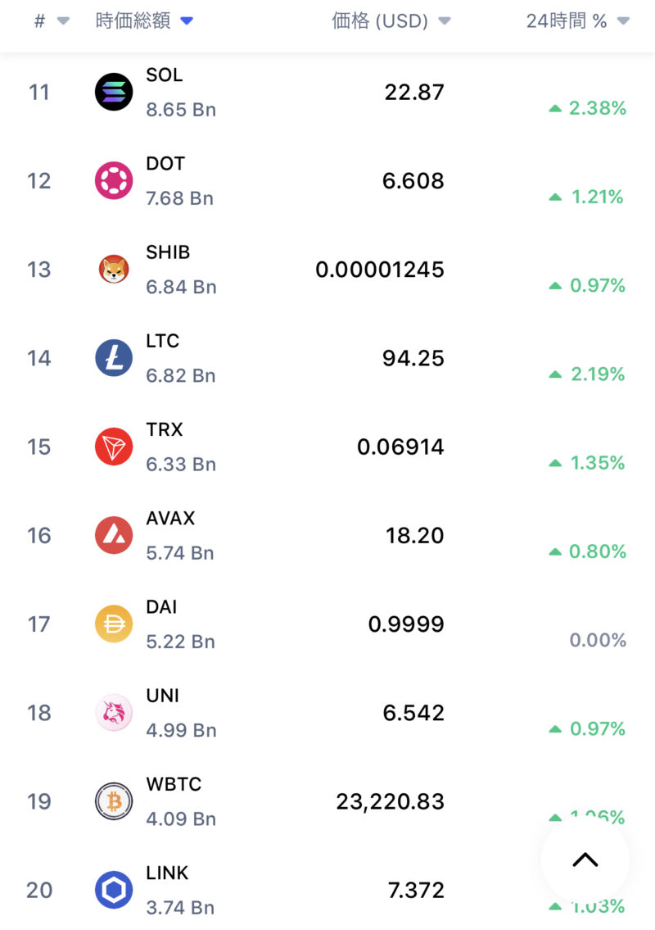This screenshot has width=655, height=930.
Task: Select the LTC price 94.25
Action: (x=413, y=358)
